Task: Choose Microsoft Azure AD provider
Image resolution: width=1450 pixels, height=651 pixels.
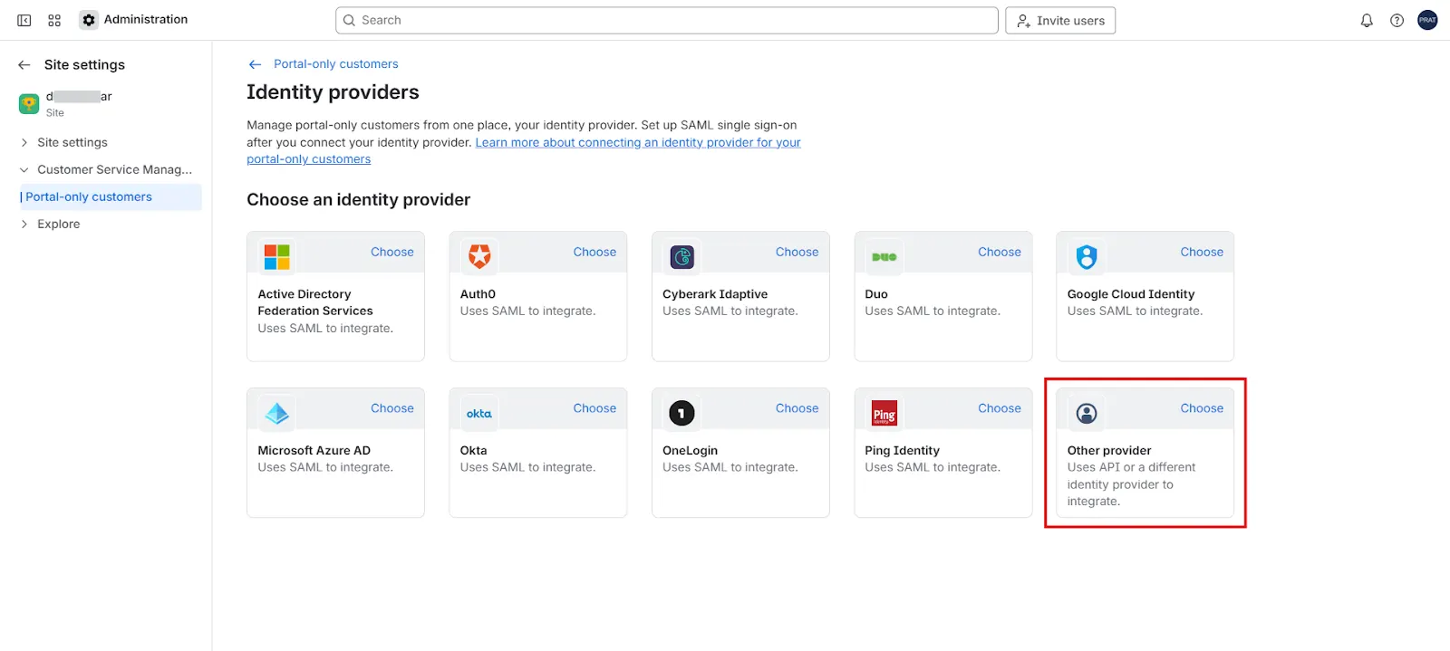Action: pyautogui.click(x=391, y=409)
